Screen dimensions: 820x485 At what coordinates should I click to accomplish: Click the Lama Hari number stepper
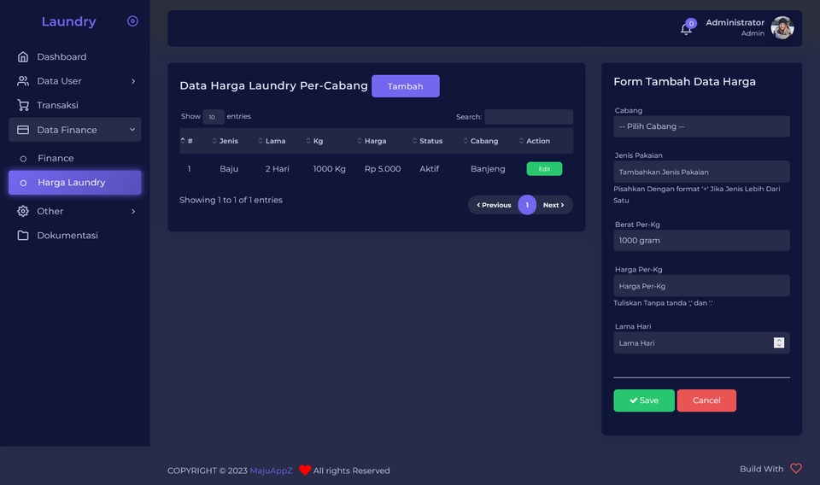tap(779, 343)
